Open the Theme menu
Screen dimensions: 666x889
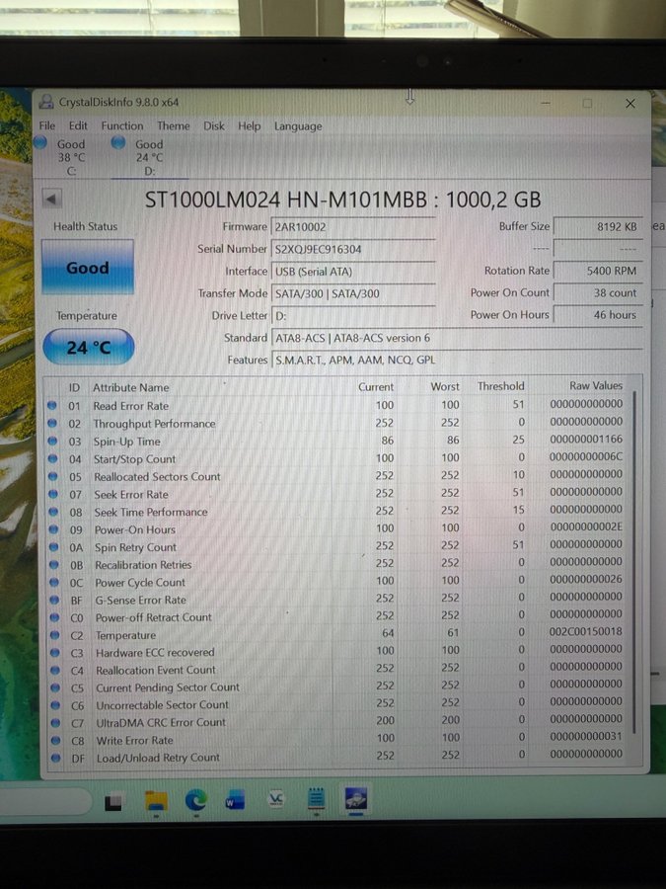pos(173,126)
